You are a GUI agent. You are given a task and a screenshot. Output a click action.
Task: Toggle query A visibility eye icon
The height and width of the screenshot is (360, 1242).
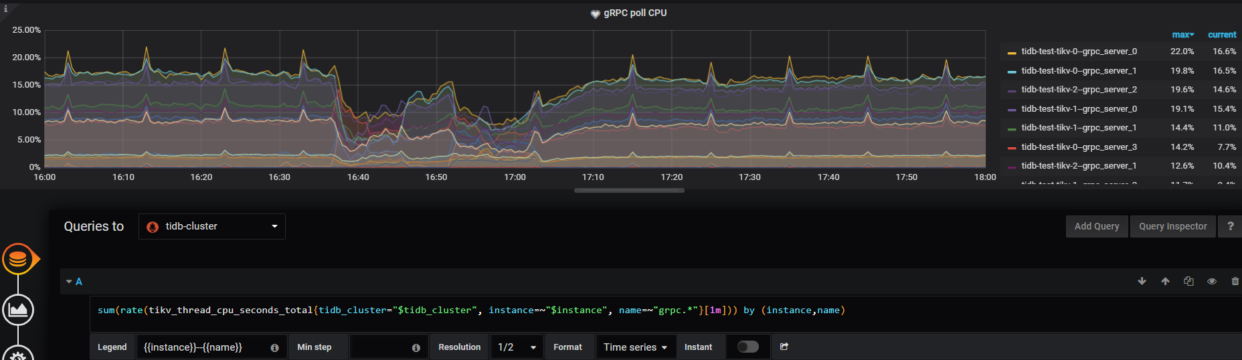click(1211, 282)
